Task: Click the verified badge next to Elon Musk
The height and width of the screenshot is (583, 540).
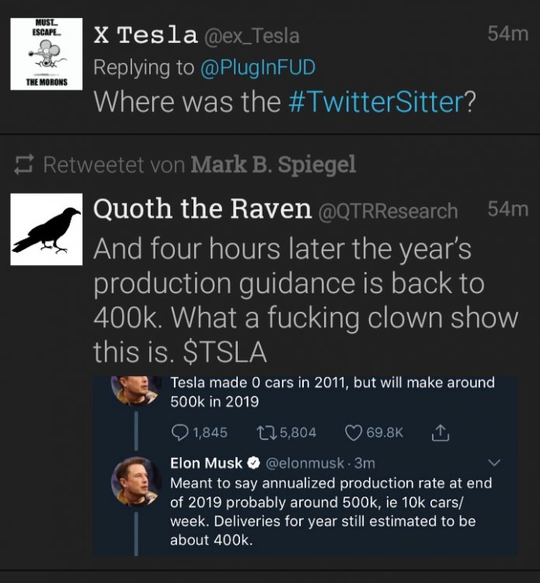Action: pos(253,464)
